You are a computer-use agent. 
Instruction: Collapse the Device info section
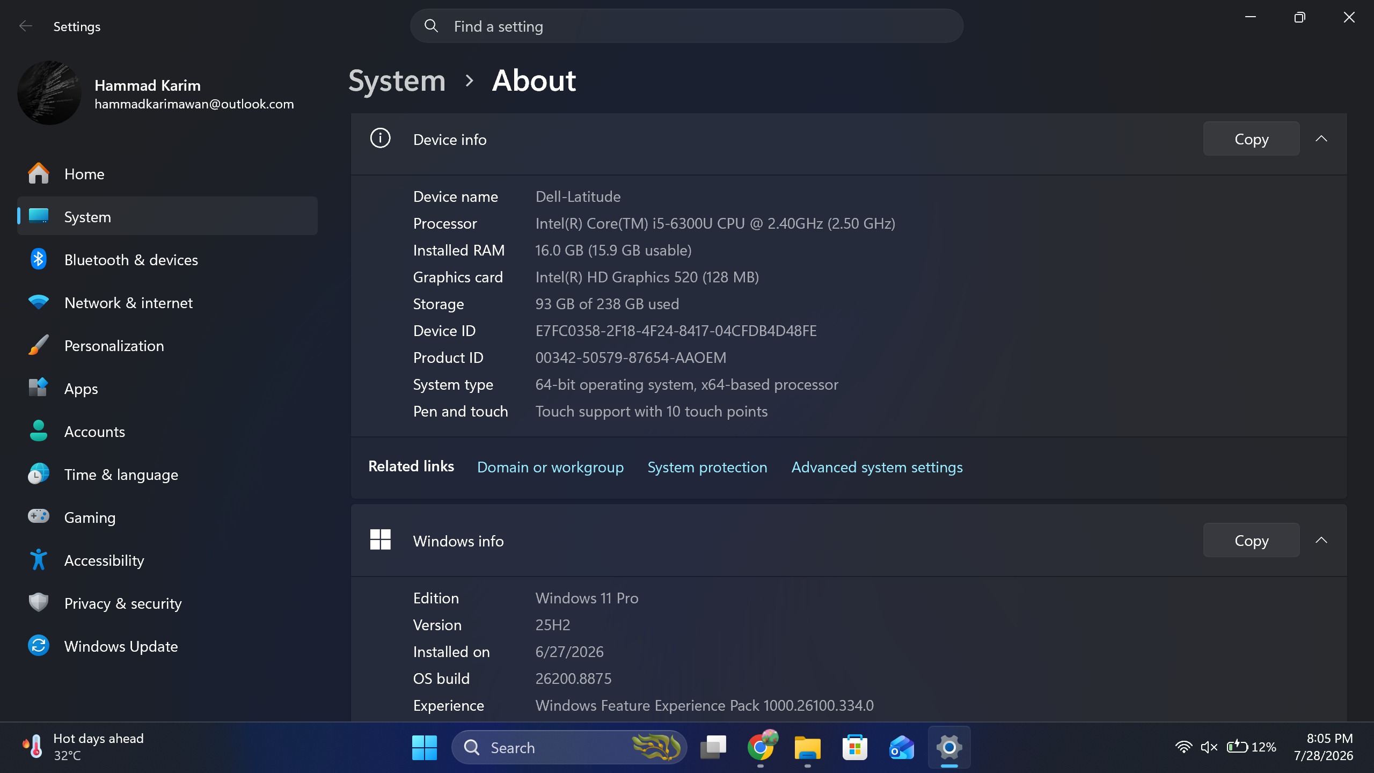pyautogui.click(x=1321, y=139)
